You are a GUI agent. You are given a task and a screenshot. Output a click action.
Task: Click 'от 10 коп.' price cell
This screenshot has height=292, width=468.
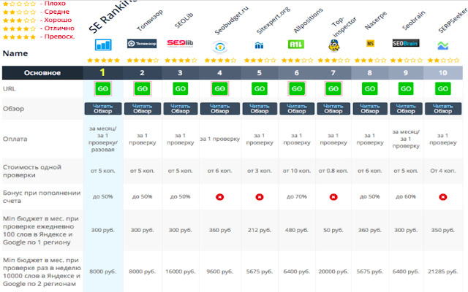click(297, 171)
